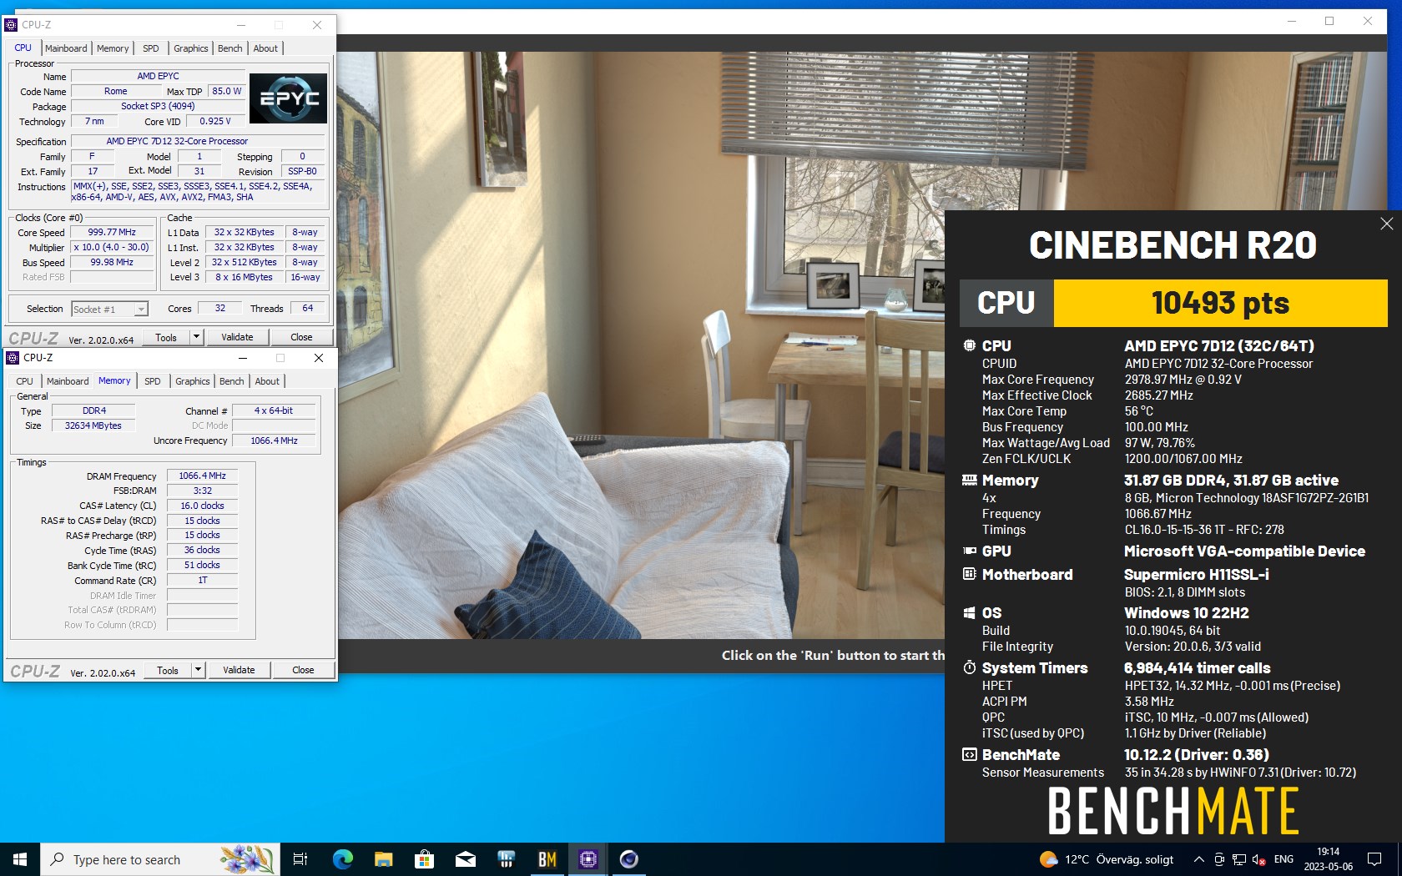Screen dimensions: 1402x876
Task: Click Tools button in upper CPU-Z window
Action: (166, 337)
